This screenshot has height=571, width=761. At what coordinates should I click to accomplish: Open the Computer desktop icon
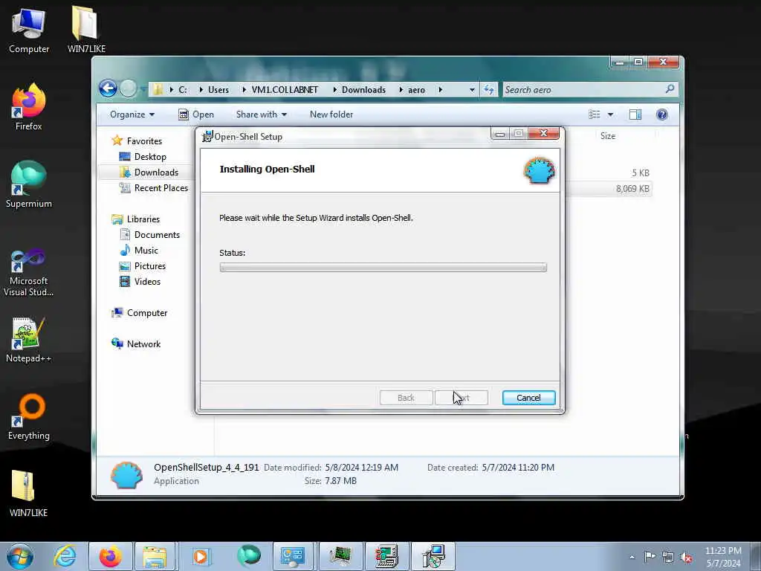pyautogui.click(x=29, y=29)
